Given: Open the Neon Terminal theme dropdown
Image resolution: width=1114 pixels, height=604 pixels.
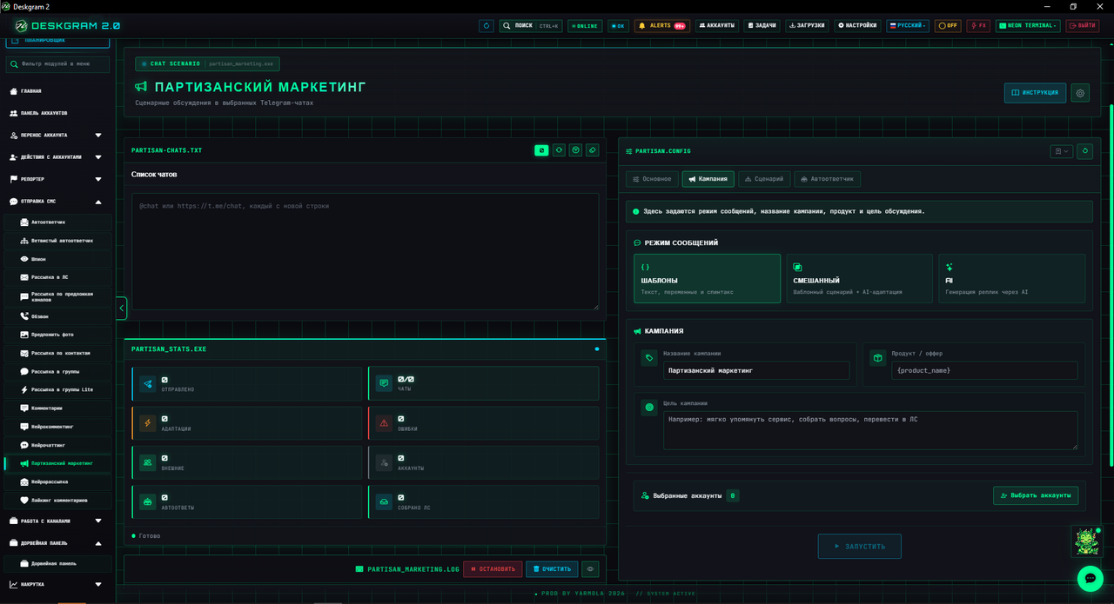Looking at the screenshot, I should point(1028,26).
